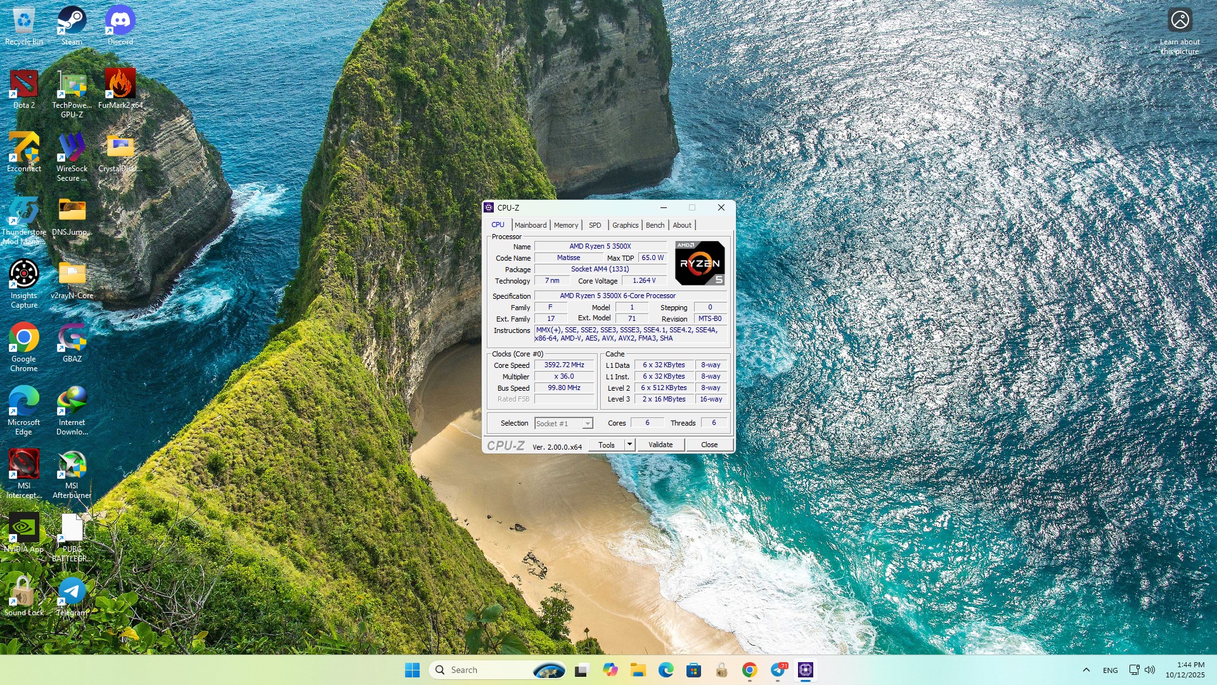Open the Tools dropdown arrow in CPU-Z
This screenshot has width=1217, height=685.
[x=629, y=445]
